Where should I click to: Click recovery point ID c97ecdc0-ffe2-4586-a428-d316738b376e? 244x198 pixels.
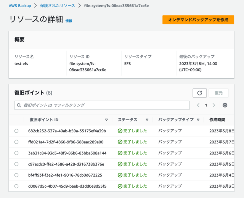coord(66,164)
